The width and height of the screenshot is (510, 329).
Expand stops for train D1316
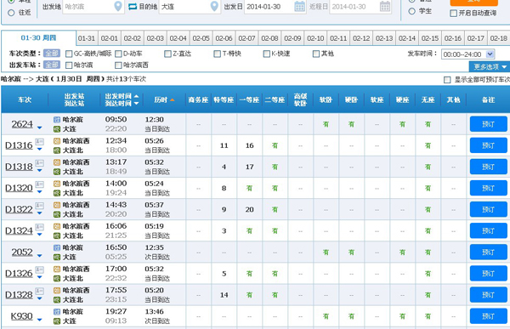39,150
